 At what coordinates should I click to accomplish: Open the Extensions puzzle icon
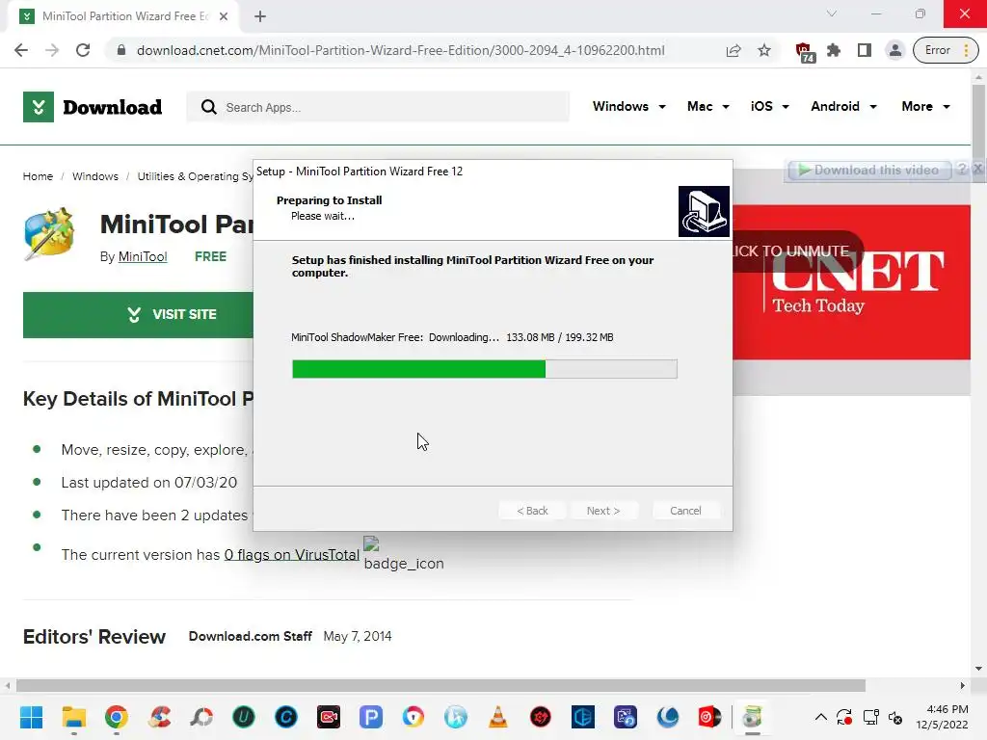(834, 50)
